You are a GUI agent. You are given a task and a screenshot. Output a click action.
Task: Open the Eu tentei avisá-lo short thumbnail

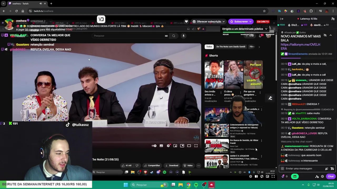coord(214,75)
